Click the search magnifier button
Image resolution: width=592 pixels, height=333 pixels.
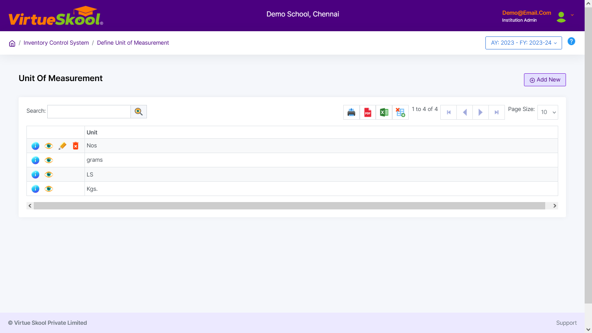click(x=139, y=111)
